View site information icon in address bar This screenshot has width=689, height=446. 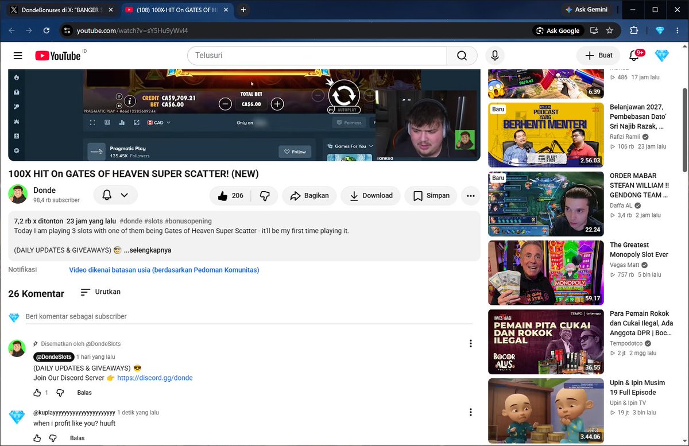tap(67, 30)
